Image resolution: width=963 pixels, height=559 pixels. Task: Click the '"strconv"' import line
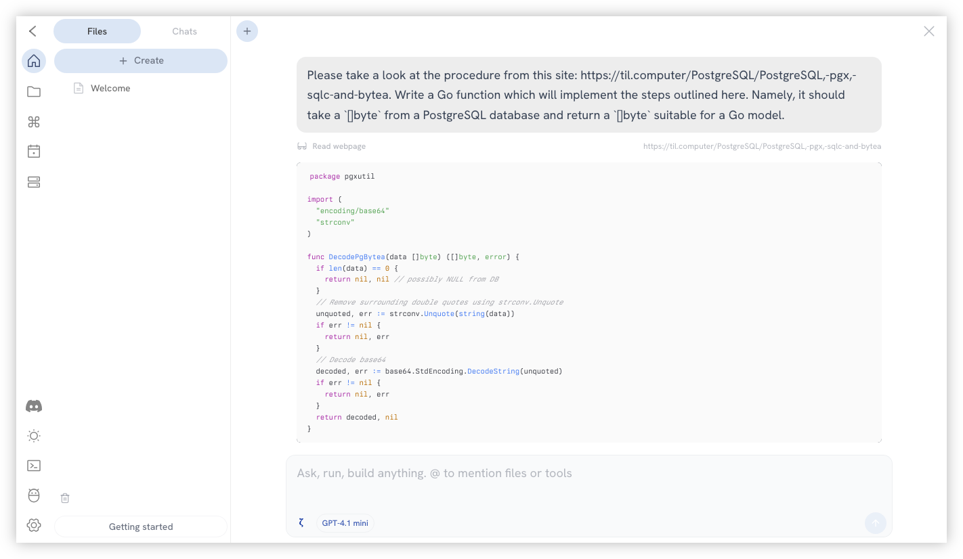click(335, 222)
